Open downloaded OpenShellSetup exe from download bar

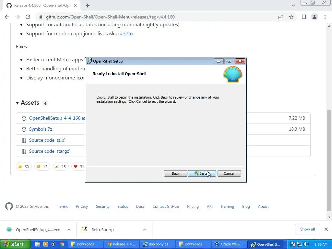[x=33, y=230]
